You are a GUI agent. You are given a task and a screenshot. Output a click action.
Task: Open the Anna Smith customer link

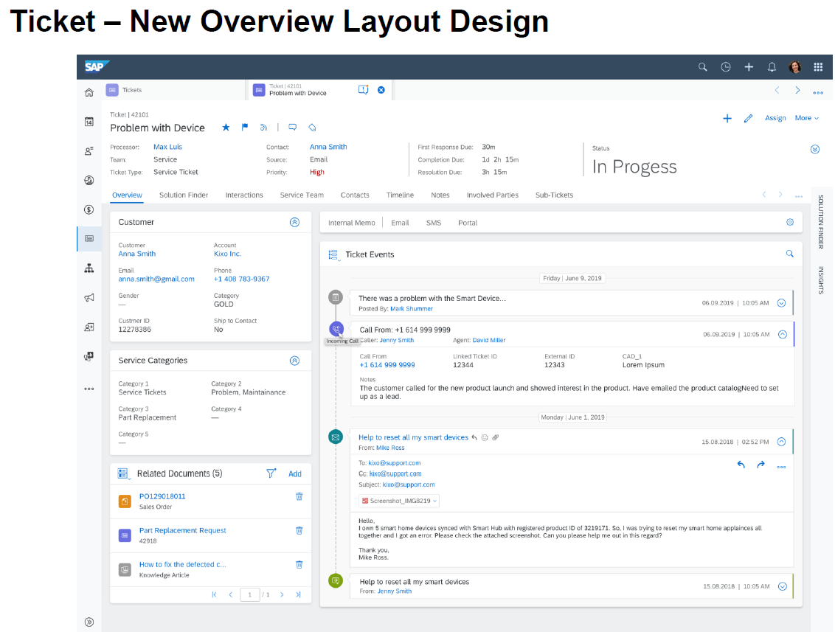(x=137, y=254)
